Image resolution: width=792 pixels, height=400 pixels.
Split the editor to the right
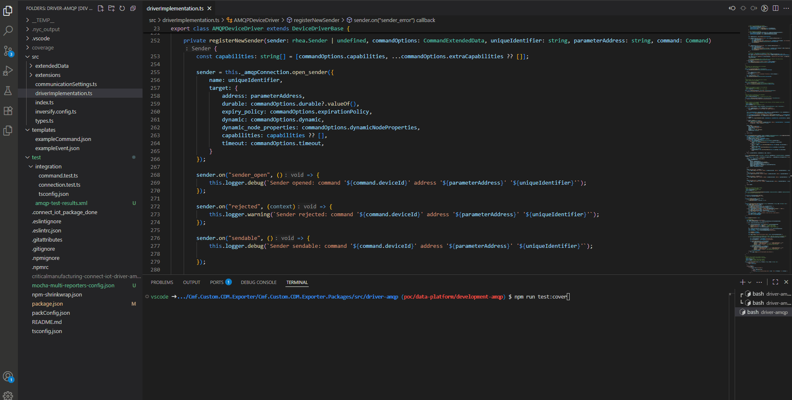click(775, 8)
